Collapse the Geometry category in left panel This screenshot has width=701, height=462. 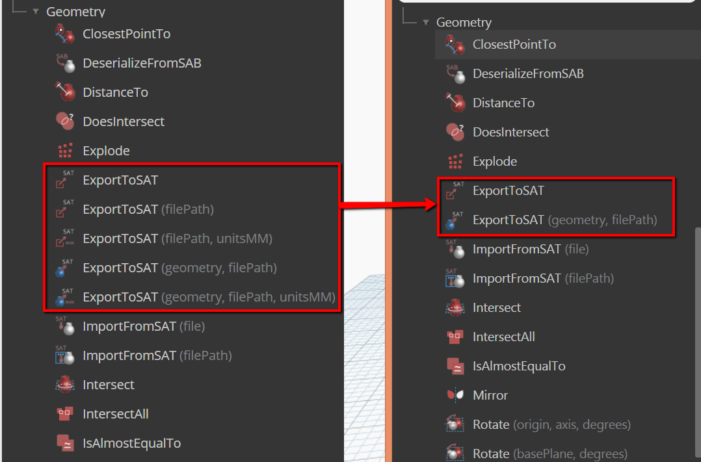coord(35,12)
